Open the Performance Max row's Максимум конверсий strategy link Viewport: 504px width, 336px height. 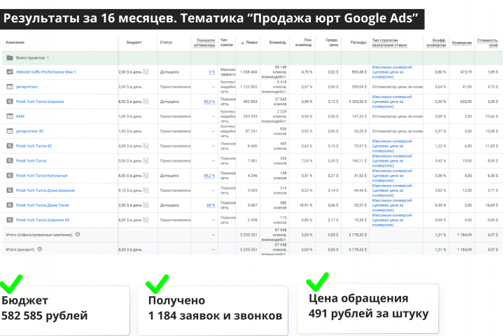pyautogui.click(x=392, y=72)
